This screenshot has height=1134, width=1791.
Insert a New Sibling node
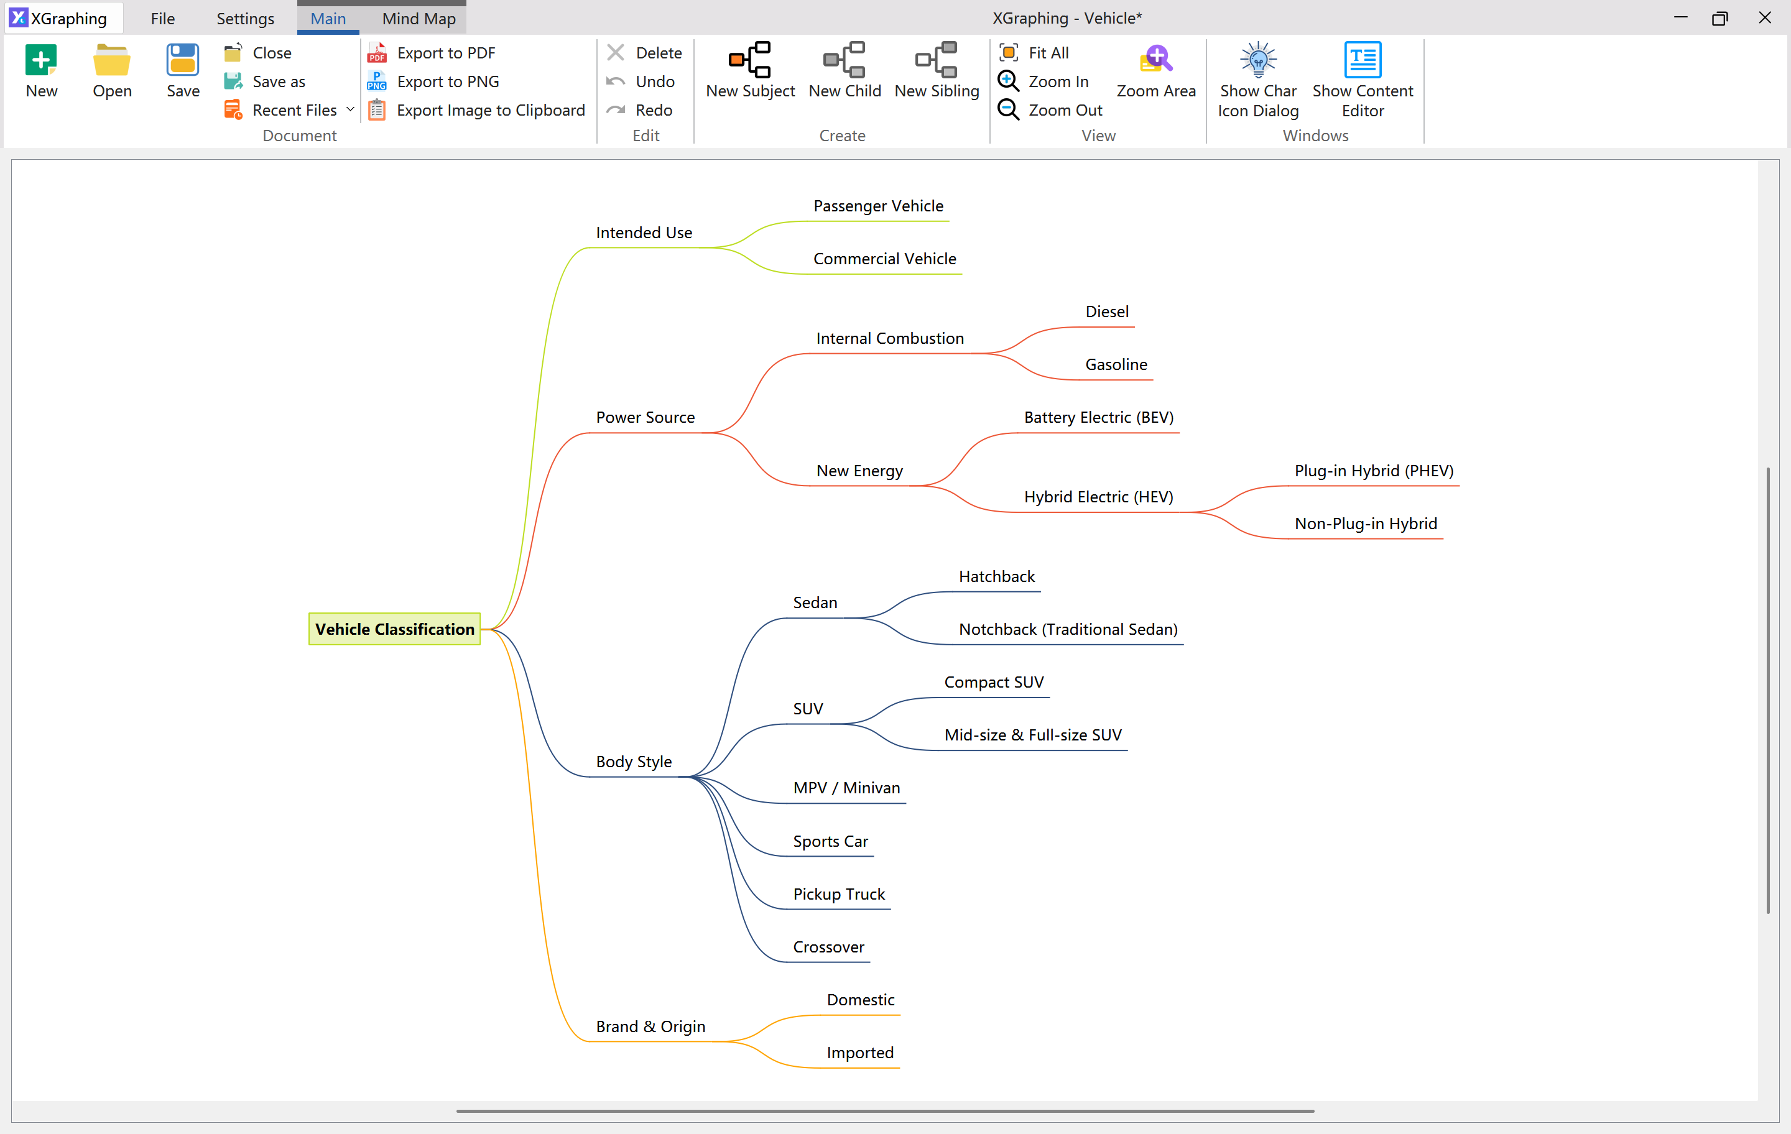(936, 71)
